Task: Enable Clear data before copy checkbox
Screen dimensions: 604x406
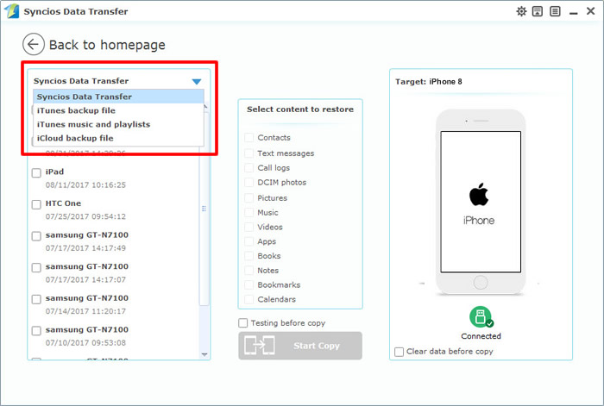Action: click(399, 352)
